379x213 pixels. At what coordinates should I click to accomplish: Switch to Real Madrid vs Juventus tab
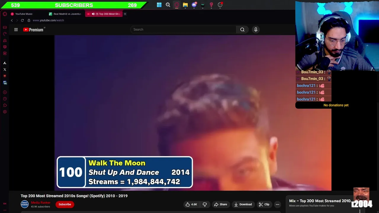click(x=65, y=14)
